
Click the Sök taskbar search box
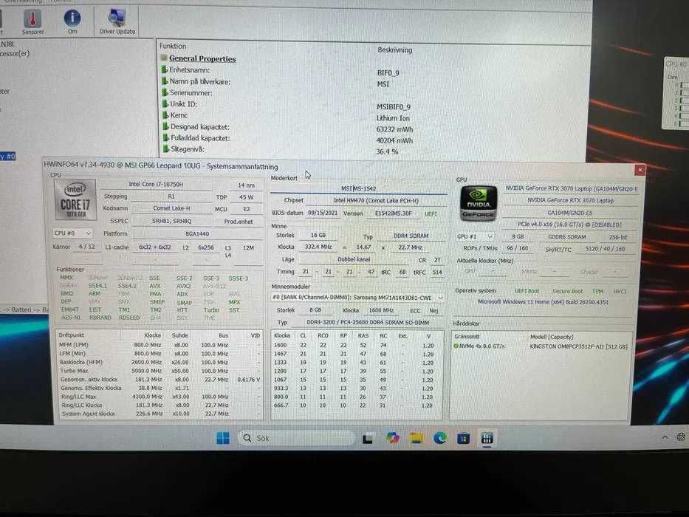click(297, 438)
